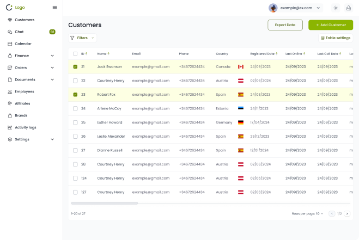359x240 pixels.
Task: Go to Activity logs
Action: (25, 127)
